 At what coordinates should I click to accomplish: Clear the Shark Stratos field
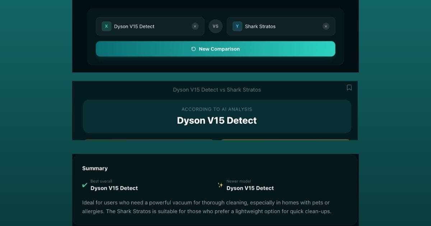(326, 26)
